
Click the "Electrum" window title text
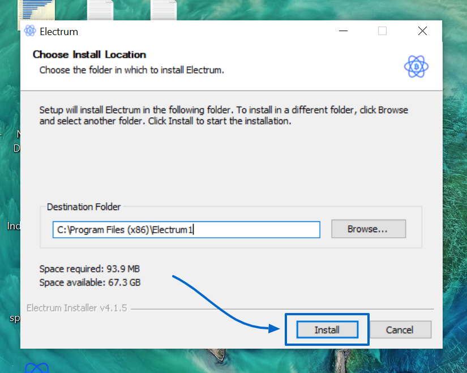coord(59,32)
